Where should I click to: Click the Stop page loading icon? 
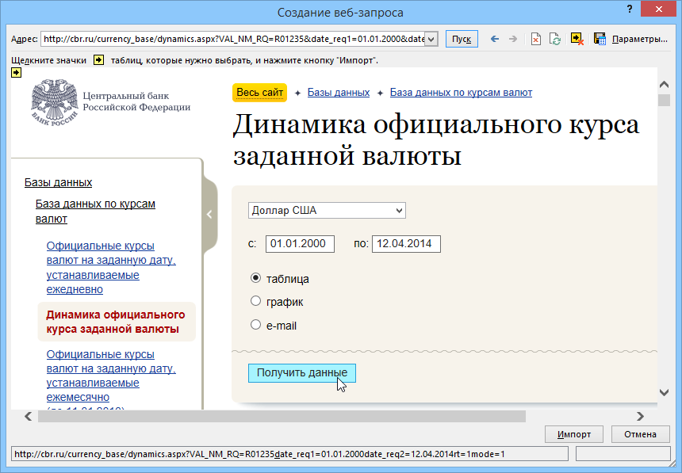[536, 39]
